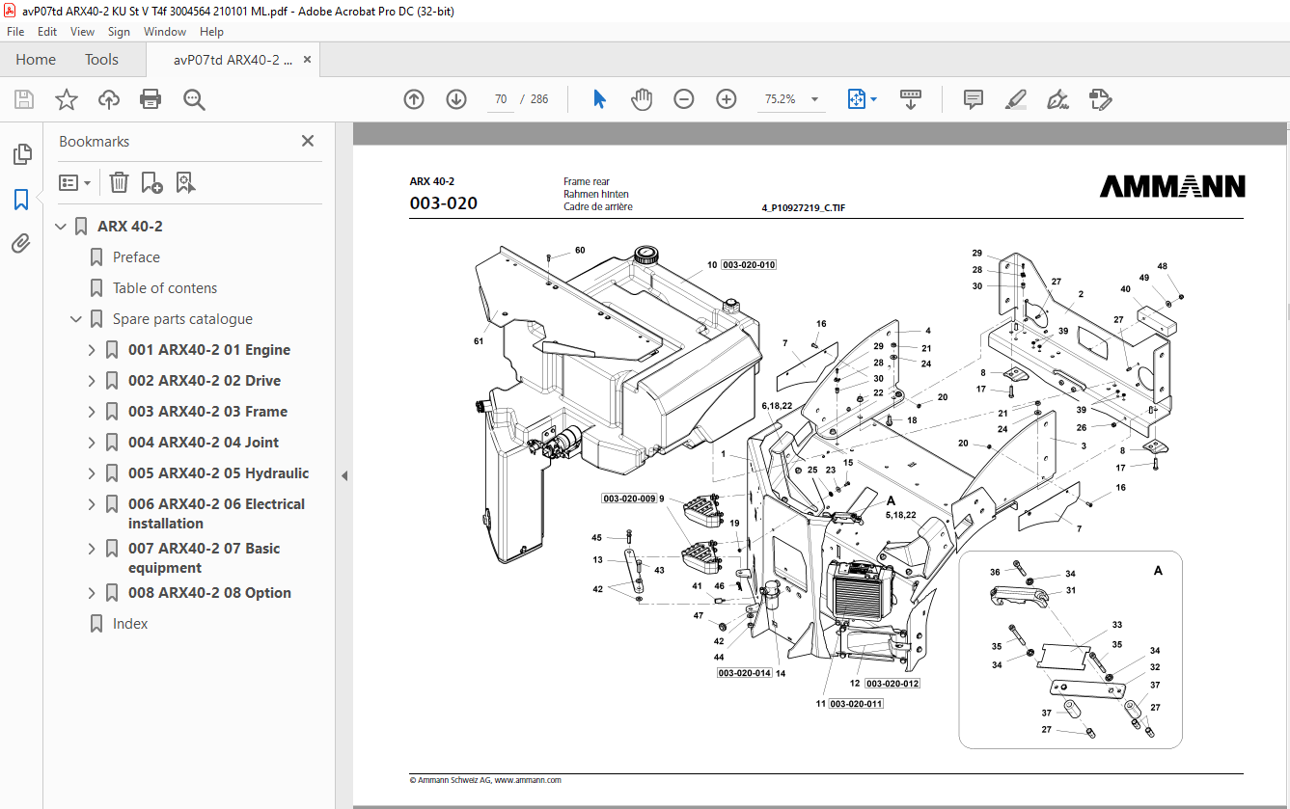This screenshot has width=1290, height=809.
Task: Open the File menu
Action: [15, 32]
